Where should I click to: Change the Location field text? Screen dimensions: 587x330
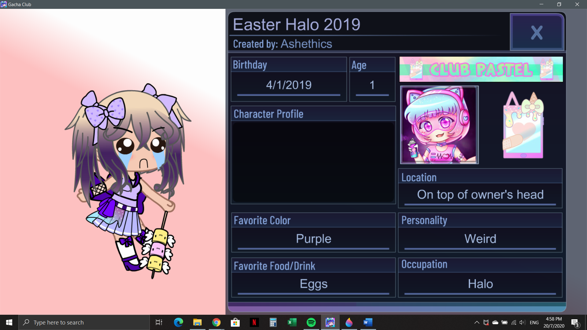pos(480,195)
